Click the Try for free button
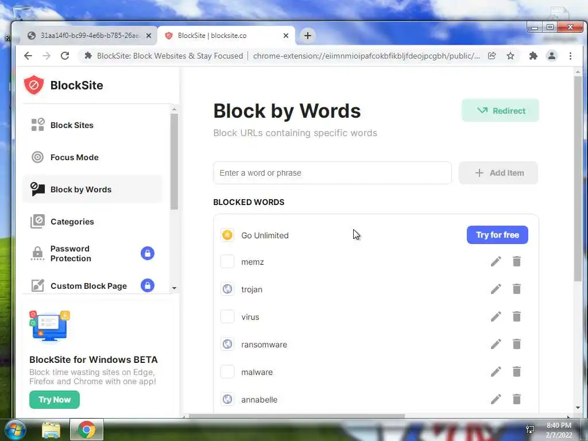Image resolution: width=588 pixels, height=441 pixels. [x=497, y=235]
